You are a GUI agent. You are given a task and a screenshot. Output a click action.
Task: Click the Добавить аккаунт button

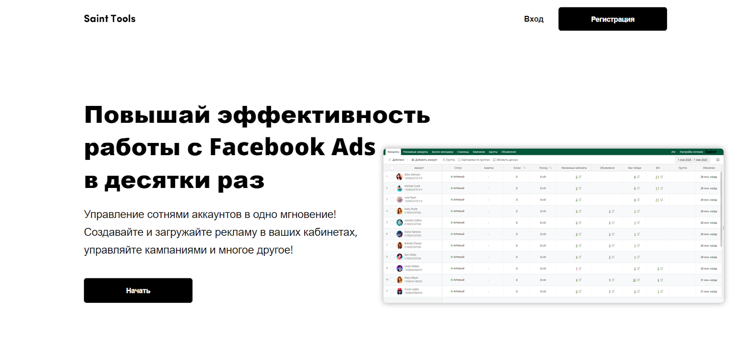[x=424, y=160]
